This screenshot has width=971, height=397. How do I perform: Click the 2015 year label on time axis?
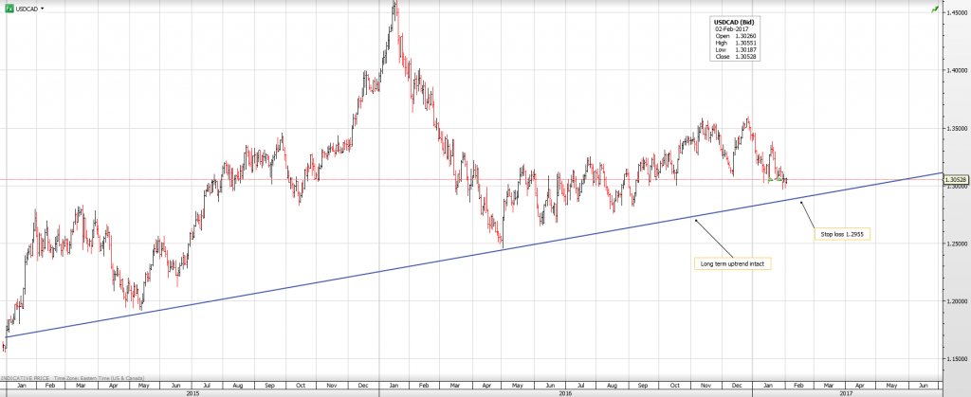tap(192, 392)
